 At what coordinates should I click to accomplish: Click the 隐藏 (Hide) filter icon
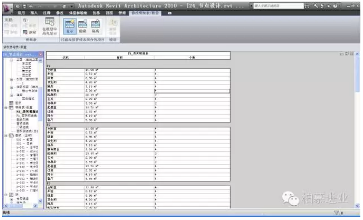[83, 26]
